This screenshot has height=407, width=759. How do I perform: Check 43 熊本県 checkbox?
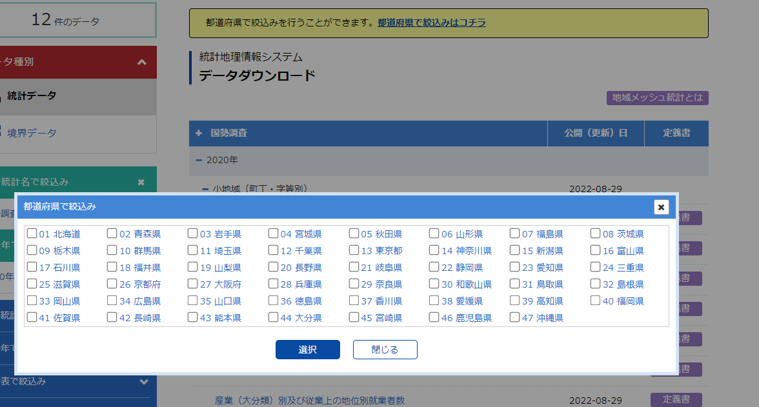pos(192,317)
